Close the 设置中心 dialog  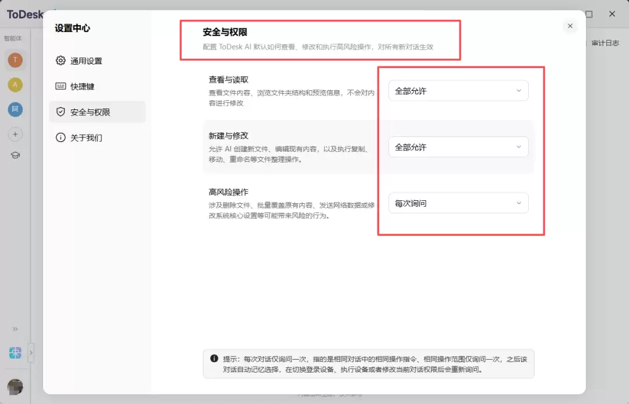pyautogui.click(x=570, y=26)
